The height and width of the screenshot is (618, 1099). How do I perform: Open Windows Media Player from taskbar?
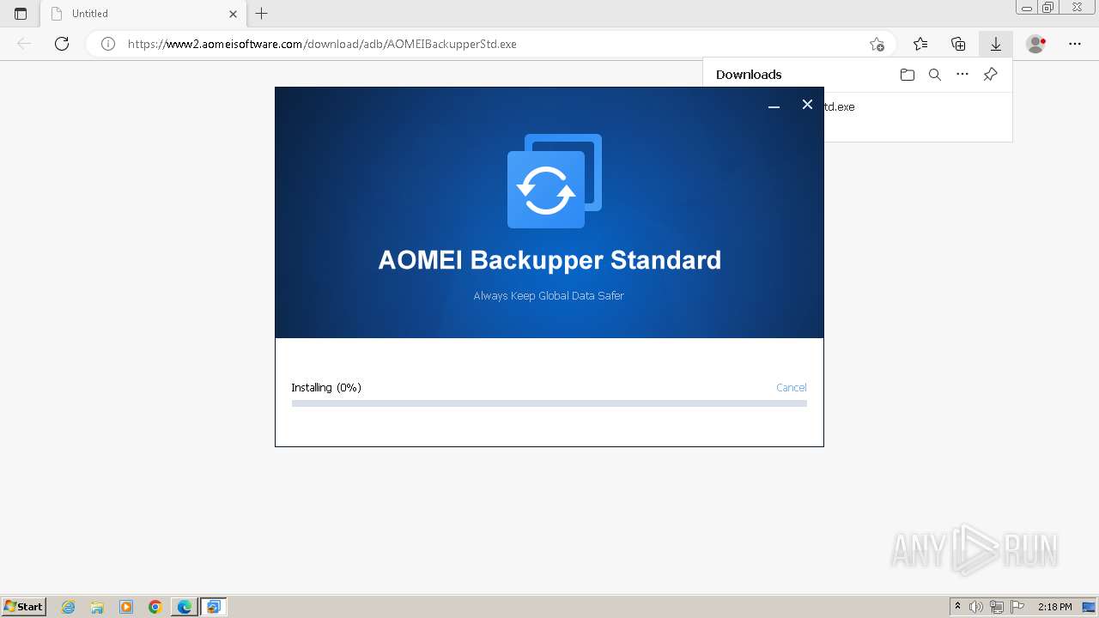(126, 607)
